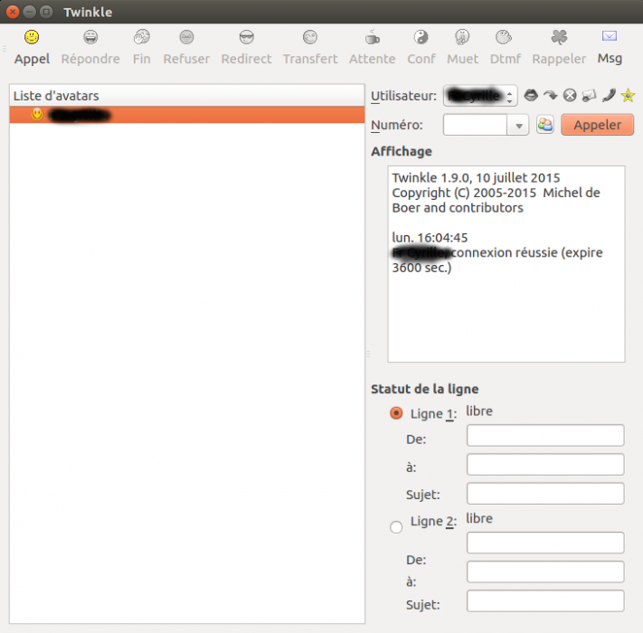The height and width of the screenshot is (633, 643).
Task: Open the Utilisateur selector dropdown
Action: (x=480, y=96)
